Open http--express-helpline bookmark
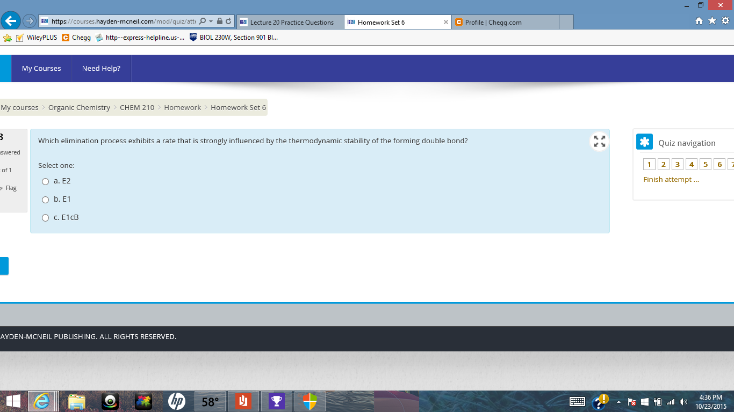Viewport: 734px width, 412px height. click(140, 38)
